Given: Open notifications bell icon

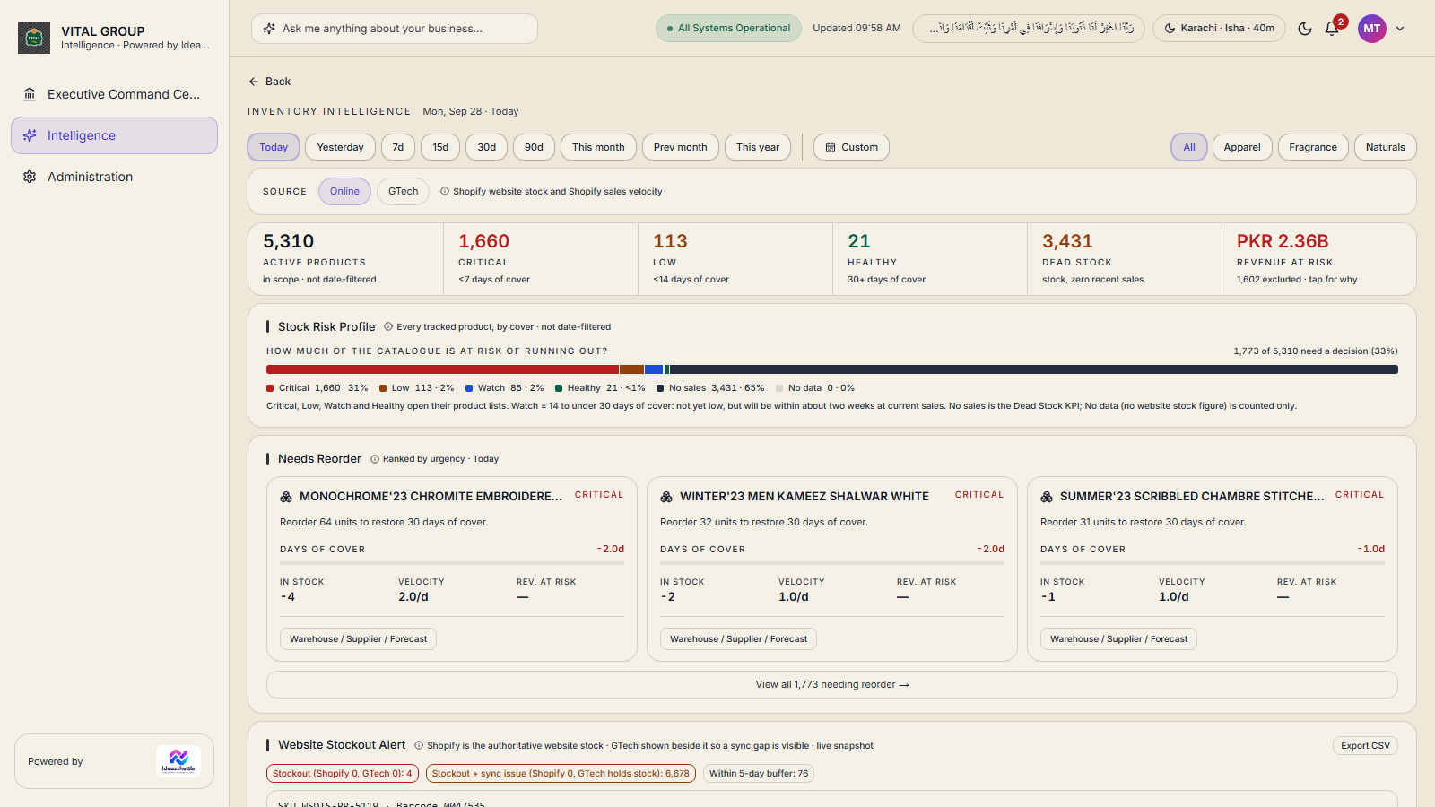Looking at the screenshot, I should [1332, 29].
